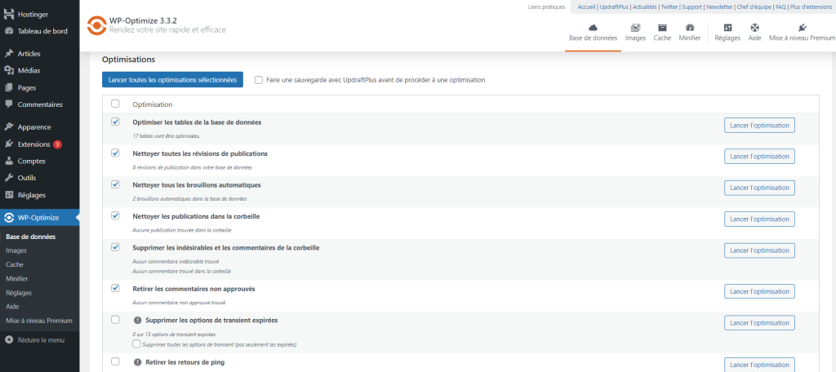The height and width of the screenshot is (372, 836).
Task: Click the Réduire le menu arrow icon
Action: (8, 339)
